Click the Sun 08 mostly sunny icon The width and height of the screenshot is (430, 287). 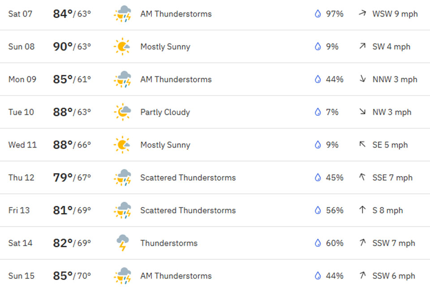(122, 47)
